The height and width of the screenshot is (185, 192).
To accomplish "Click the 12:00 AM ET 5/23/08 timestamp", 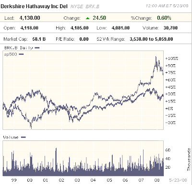I will [167, 6].
